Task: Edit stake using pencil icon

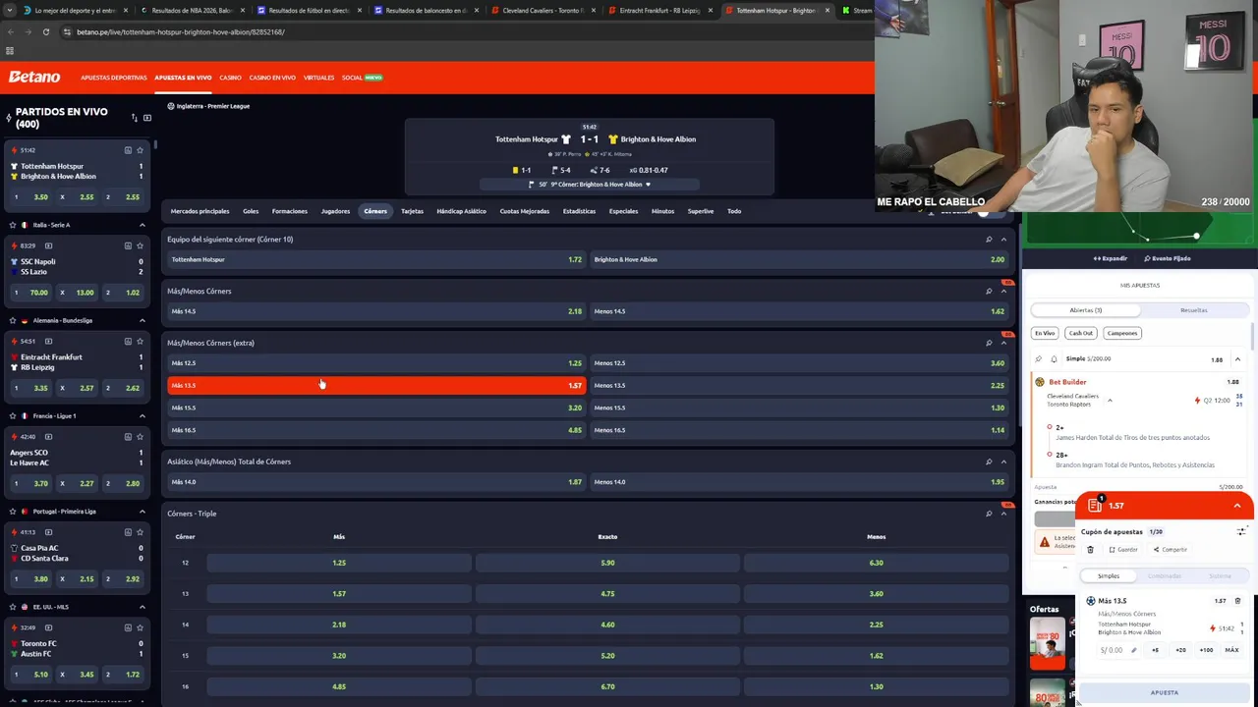Action: (1133, 650)
